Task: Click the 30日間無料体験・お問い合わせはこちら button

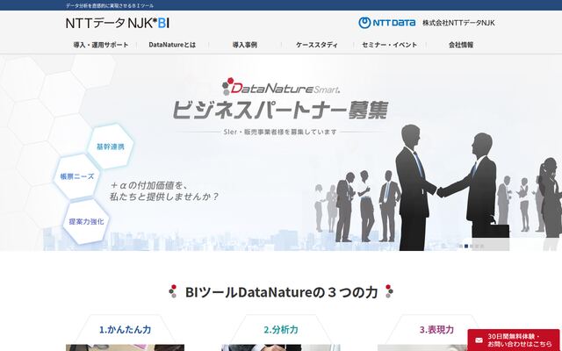Action: pos(514,340)
